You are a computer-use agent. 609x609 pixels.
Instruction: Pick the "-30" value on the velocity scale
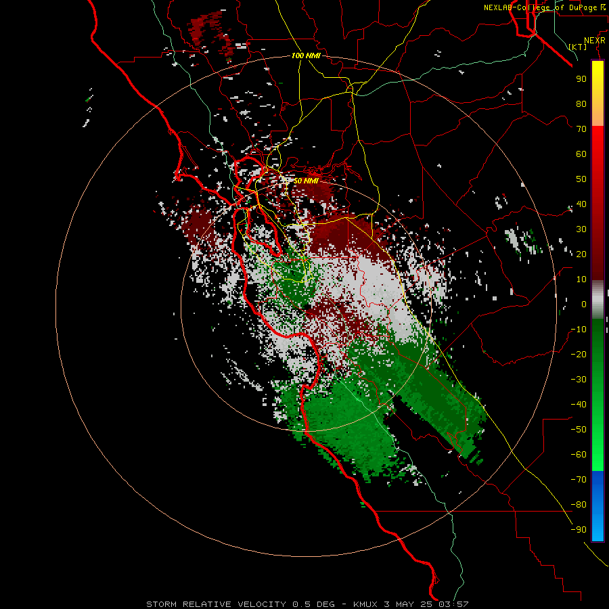579,380
